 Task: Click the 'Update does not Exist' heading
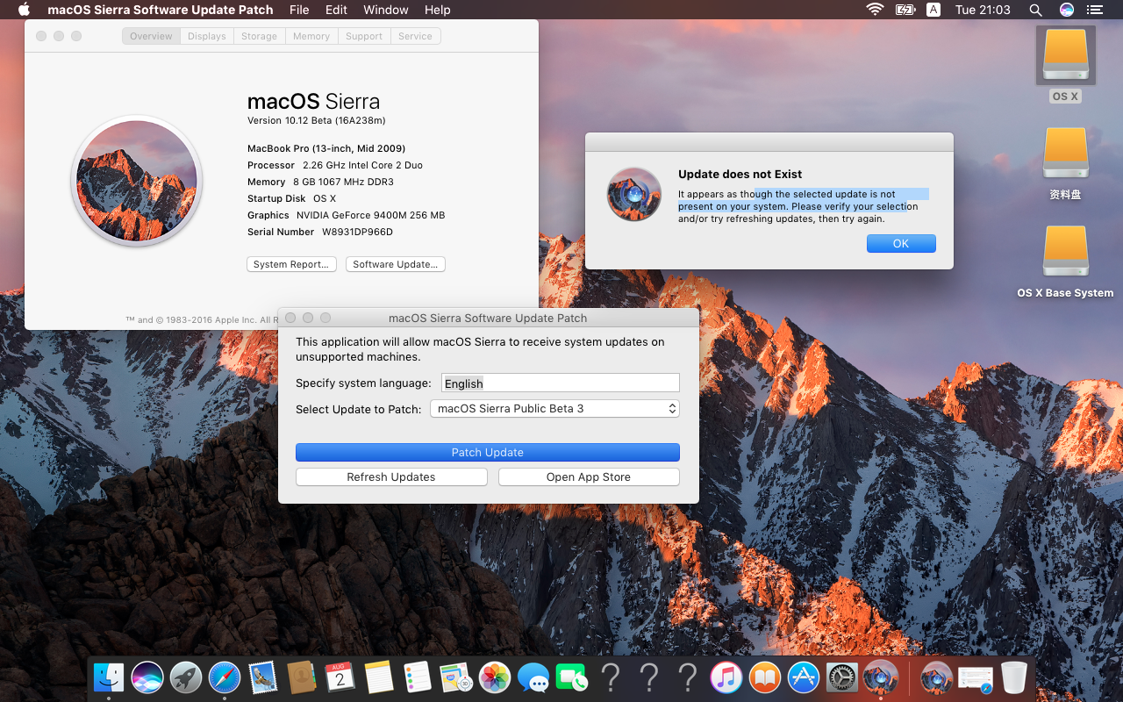[x=740, y=174]
